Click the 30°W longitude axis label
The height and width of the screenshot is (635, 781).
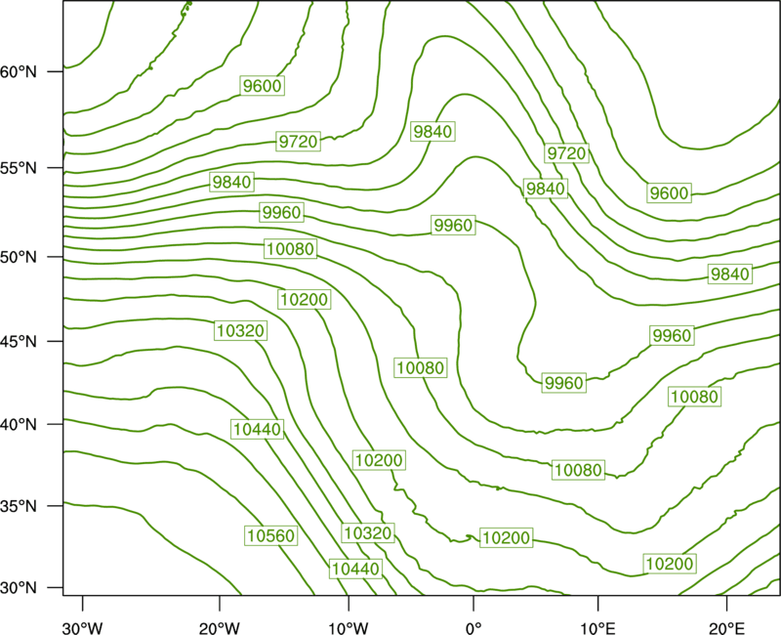pyautogui.click(x=82, y=628)
